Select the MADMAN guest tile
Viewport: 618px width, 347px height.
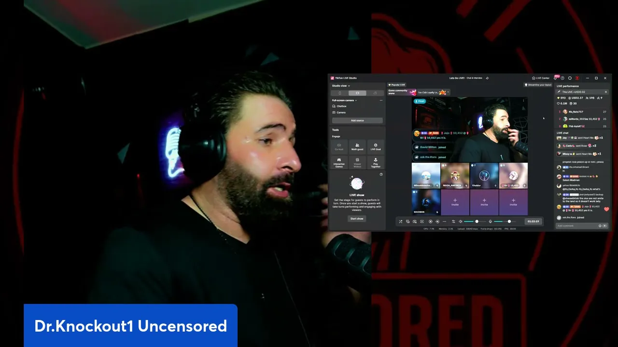tap(426, 202)
